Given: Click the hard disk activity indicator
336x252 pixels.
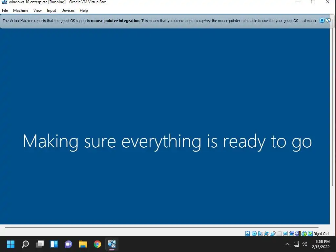Looking at the screenshot, I should click(247, 233).
